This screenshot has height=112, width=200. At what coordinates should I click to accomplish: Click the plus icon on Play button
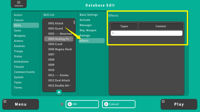tap(163, 101)
